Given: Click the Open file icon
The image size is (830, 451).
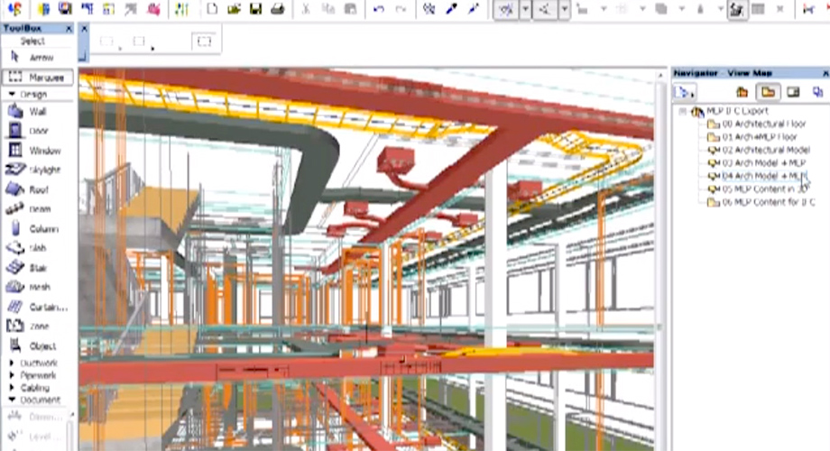Looking at the screenshot, I should point(234,8).
